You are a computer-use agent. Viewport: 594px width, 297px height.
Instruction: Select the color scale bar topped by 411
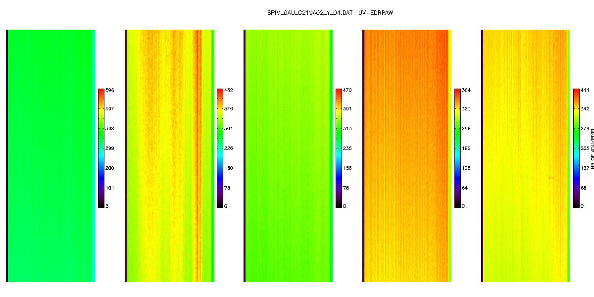(576, 148)
